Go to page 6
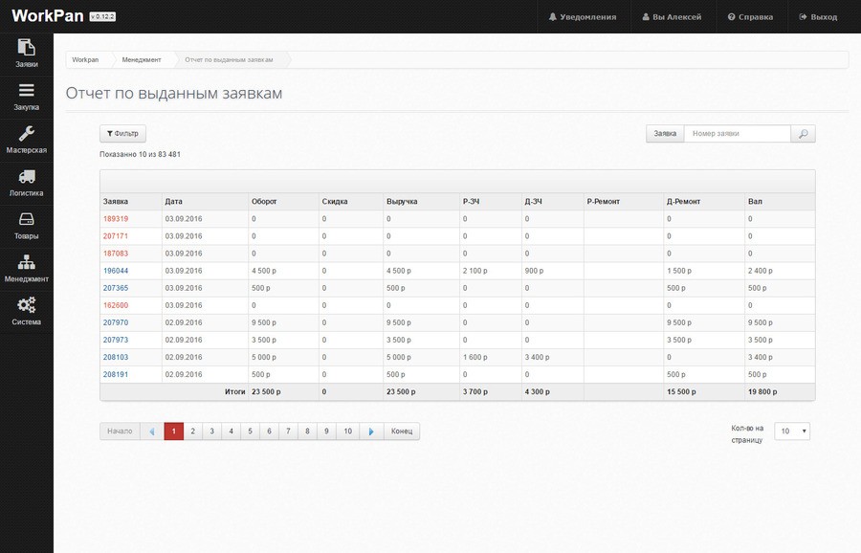This screenshot has height=553, width=861. click(x=269, y=431)
